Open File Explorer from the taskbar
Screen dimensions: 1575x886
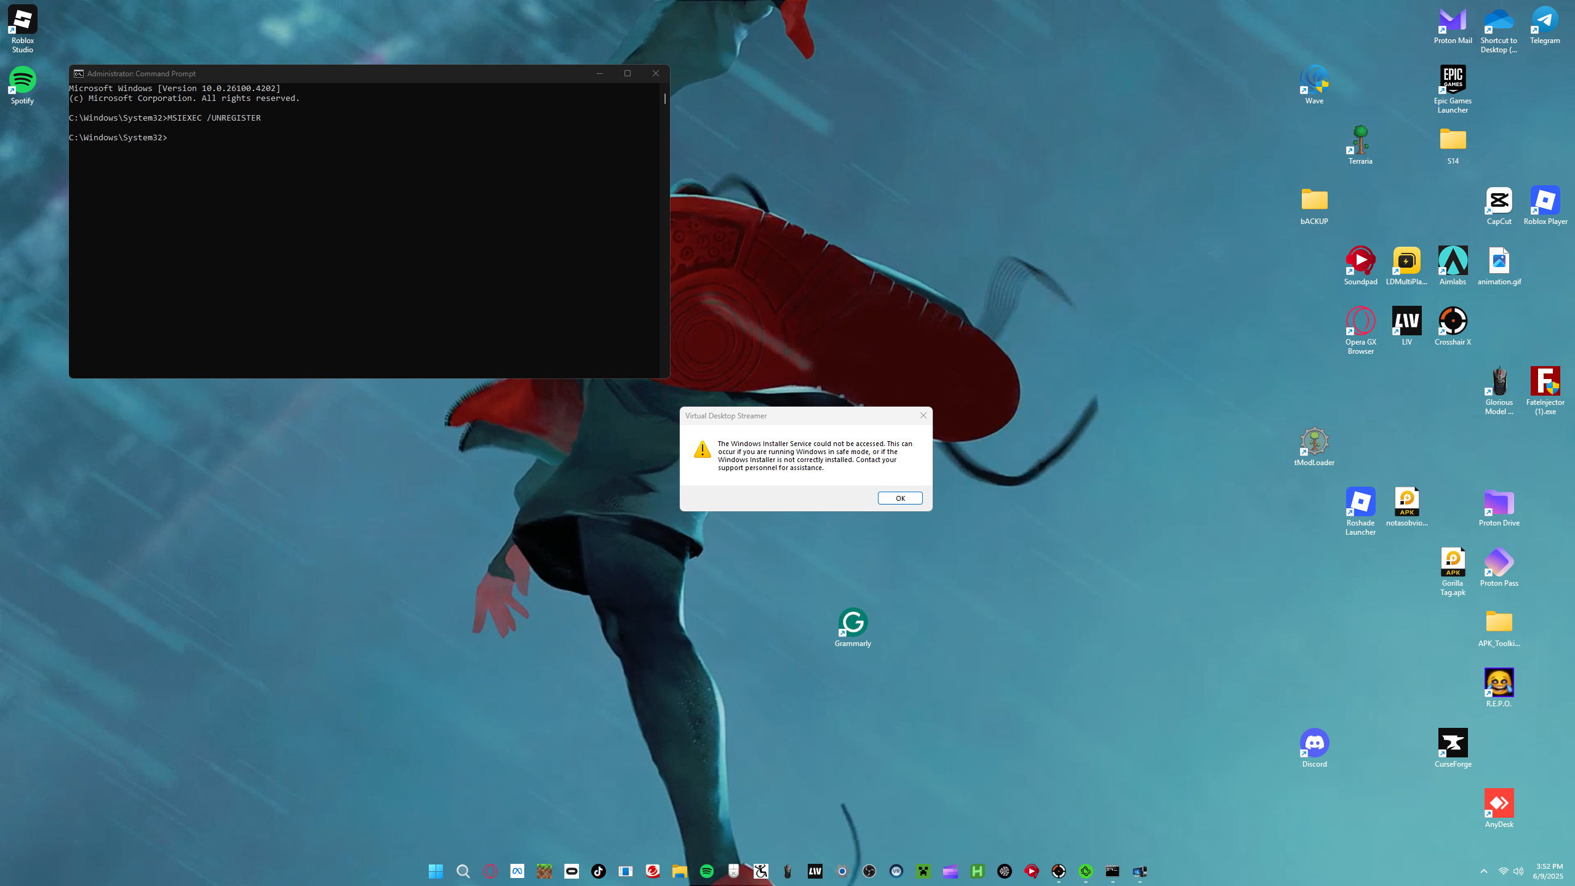click(679, 871)
